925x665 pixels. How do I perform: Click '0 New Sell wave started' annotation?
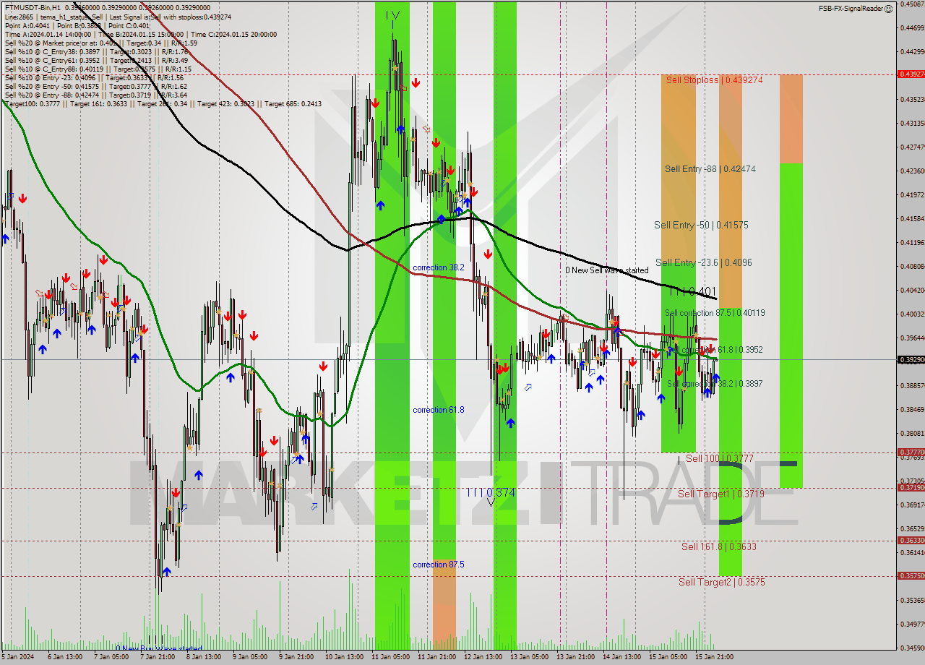(607, 270)
